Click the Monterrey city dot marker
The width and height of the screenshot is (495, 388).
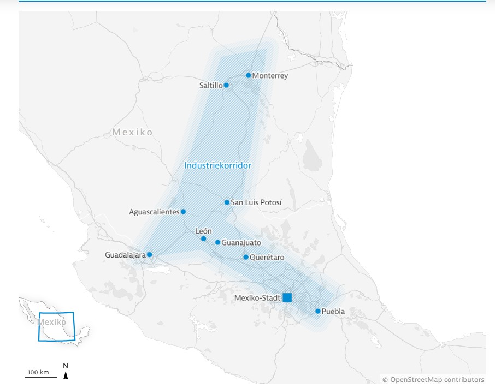click(x=249, y=75)
